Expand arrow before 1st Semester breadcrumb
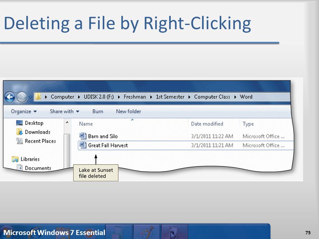This screenshot has height=239, width=319. [151, 97]
